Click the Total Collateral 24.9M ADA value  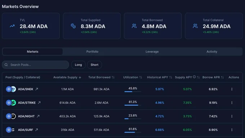coord(217,26)
